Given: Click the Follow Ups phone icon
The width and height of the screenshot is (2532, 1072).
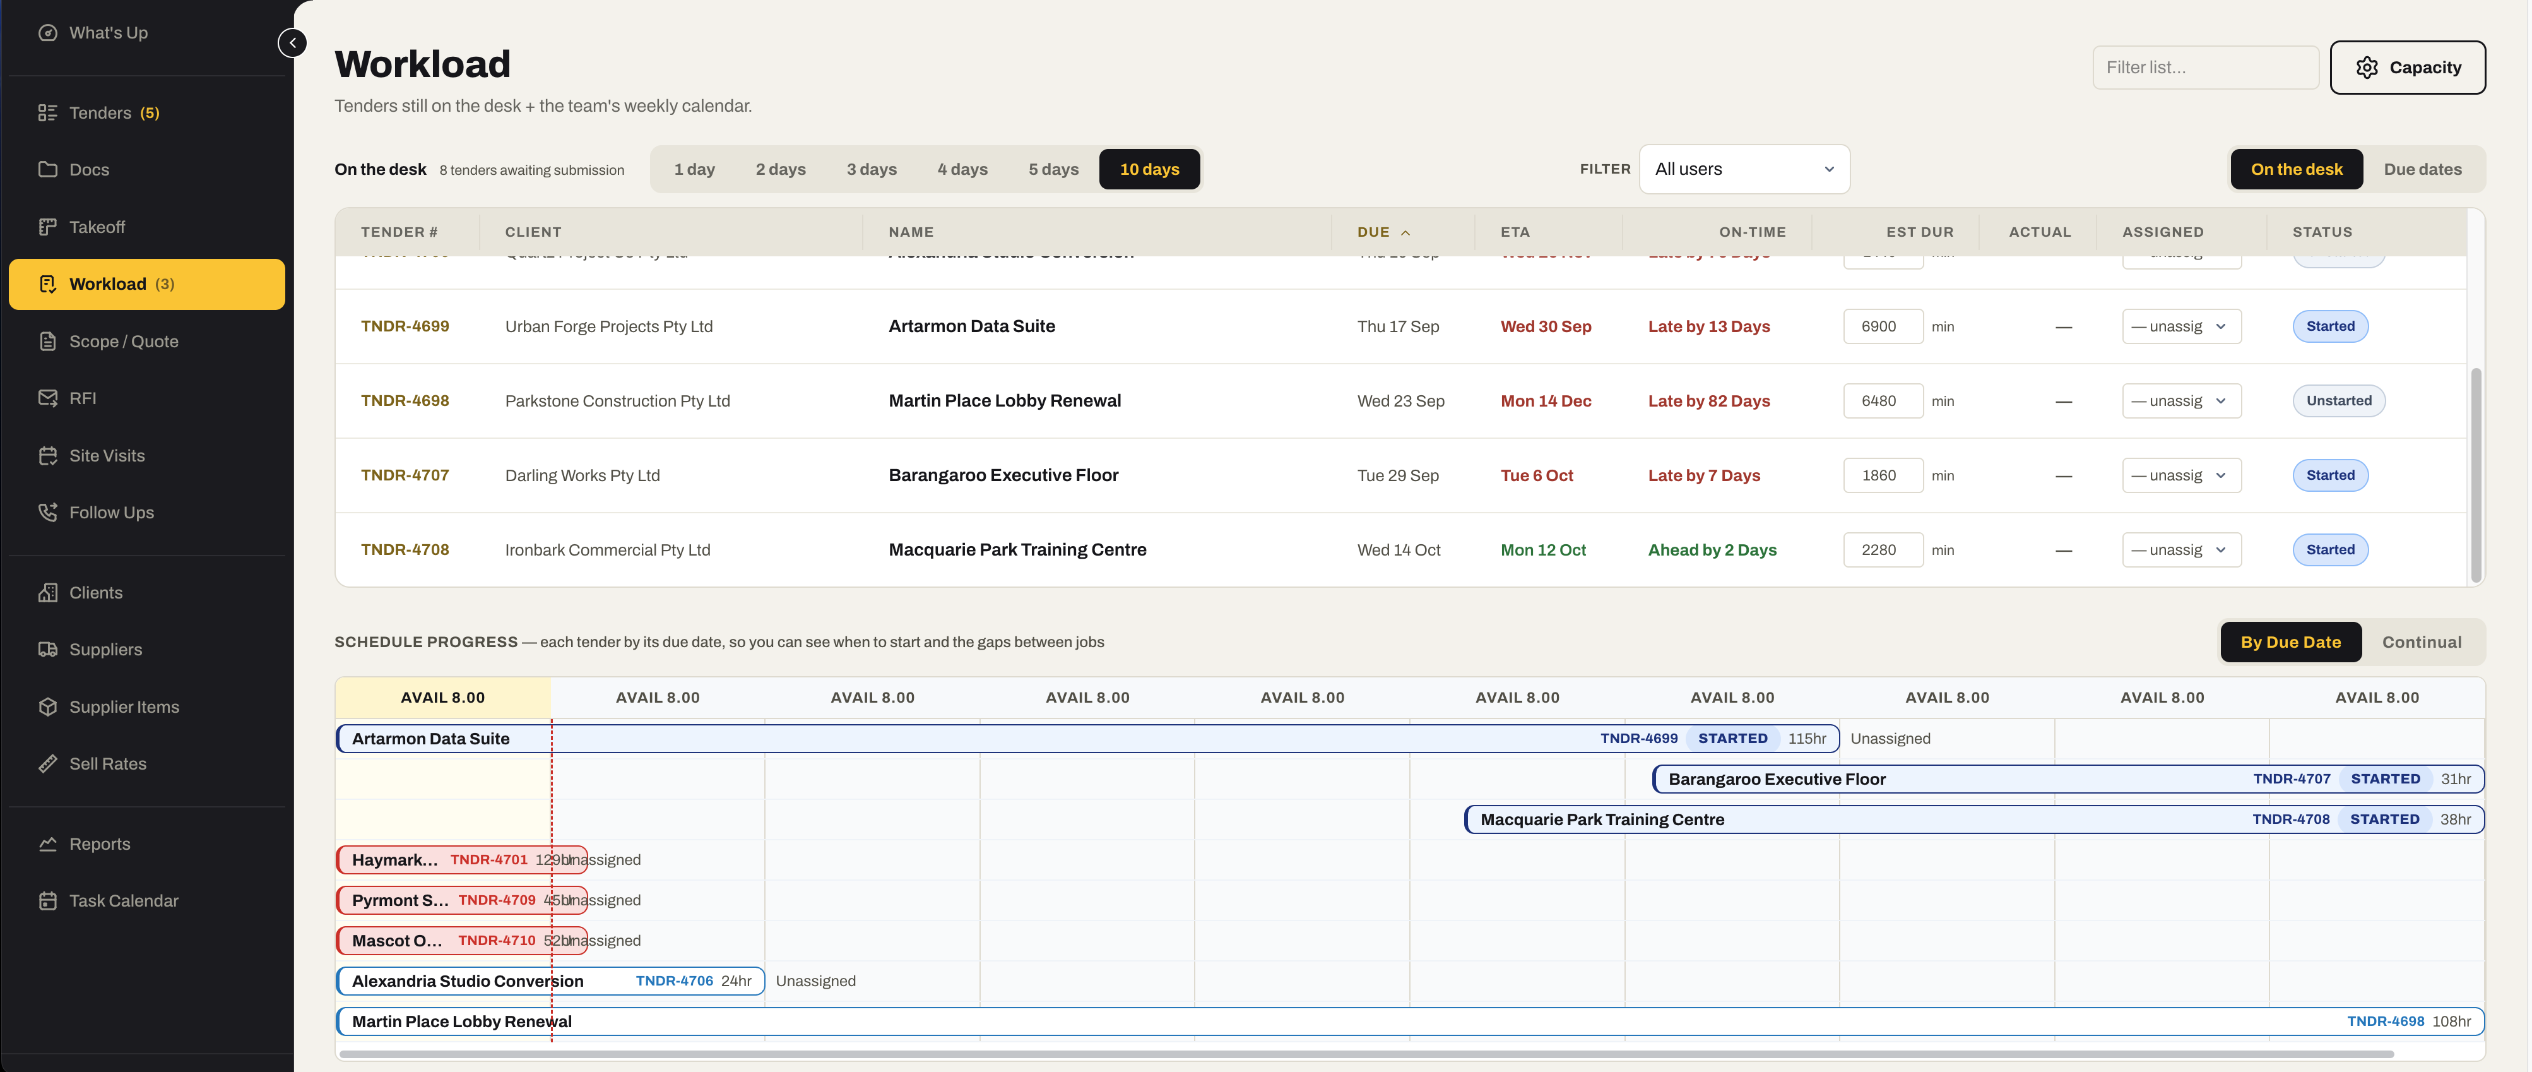Looking at the screenshot, I should coord(47,513).
